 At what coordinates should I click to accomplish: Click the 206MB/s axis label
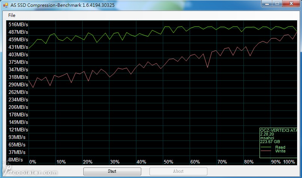(18, 107)
